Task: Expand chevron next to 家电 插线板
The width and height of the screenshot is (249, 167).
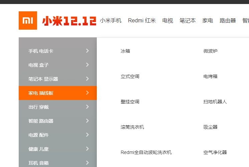Action: [87, 93]
